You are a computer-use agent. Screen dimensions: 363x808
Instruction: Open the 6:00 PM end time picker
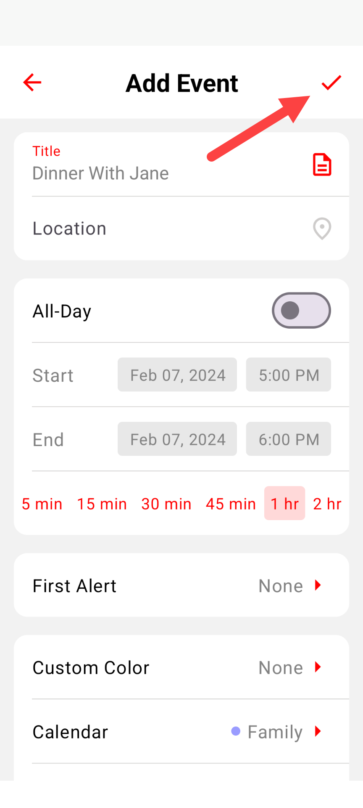(289, 439)
